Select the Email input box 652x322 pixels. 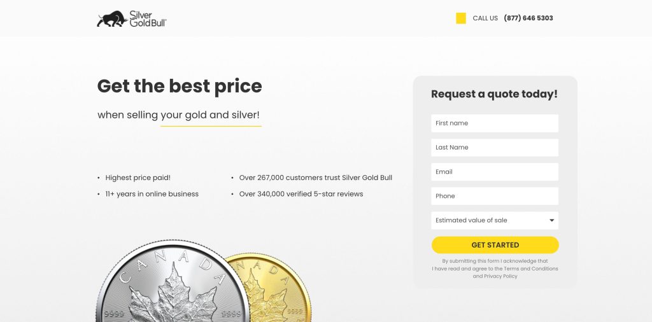coord(495,172)
